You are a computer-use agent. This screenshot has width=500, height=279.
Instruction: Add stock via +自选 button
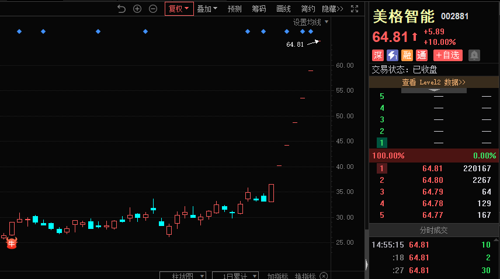tap(447, 55)
